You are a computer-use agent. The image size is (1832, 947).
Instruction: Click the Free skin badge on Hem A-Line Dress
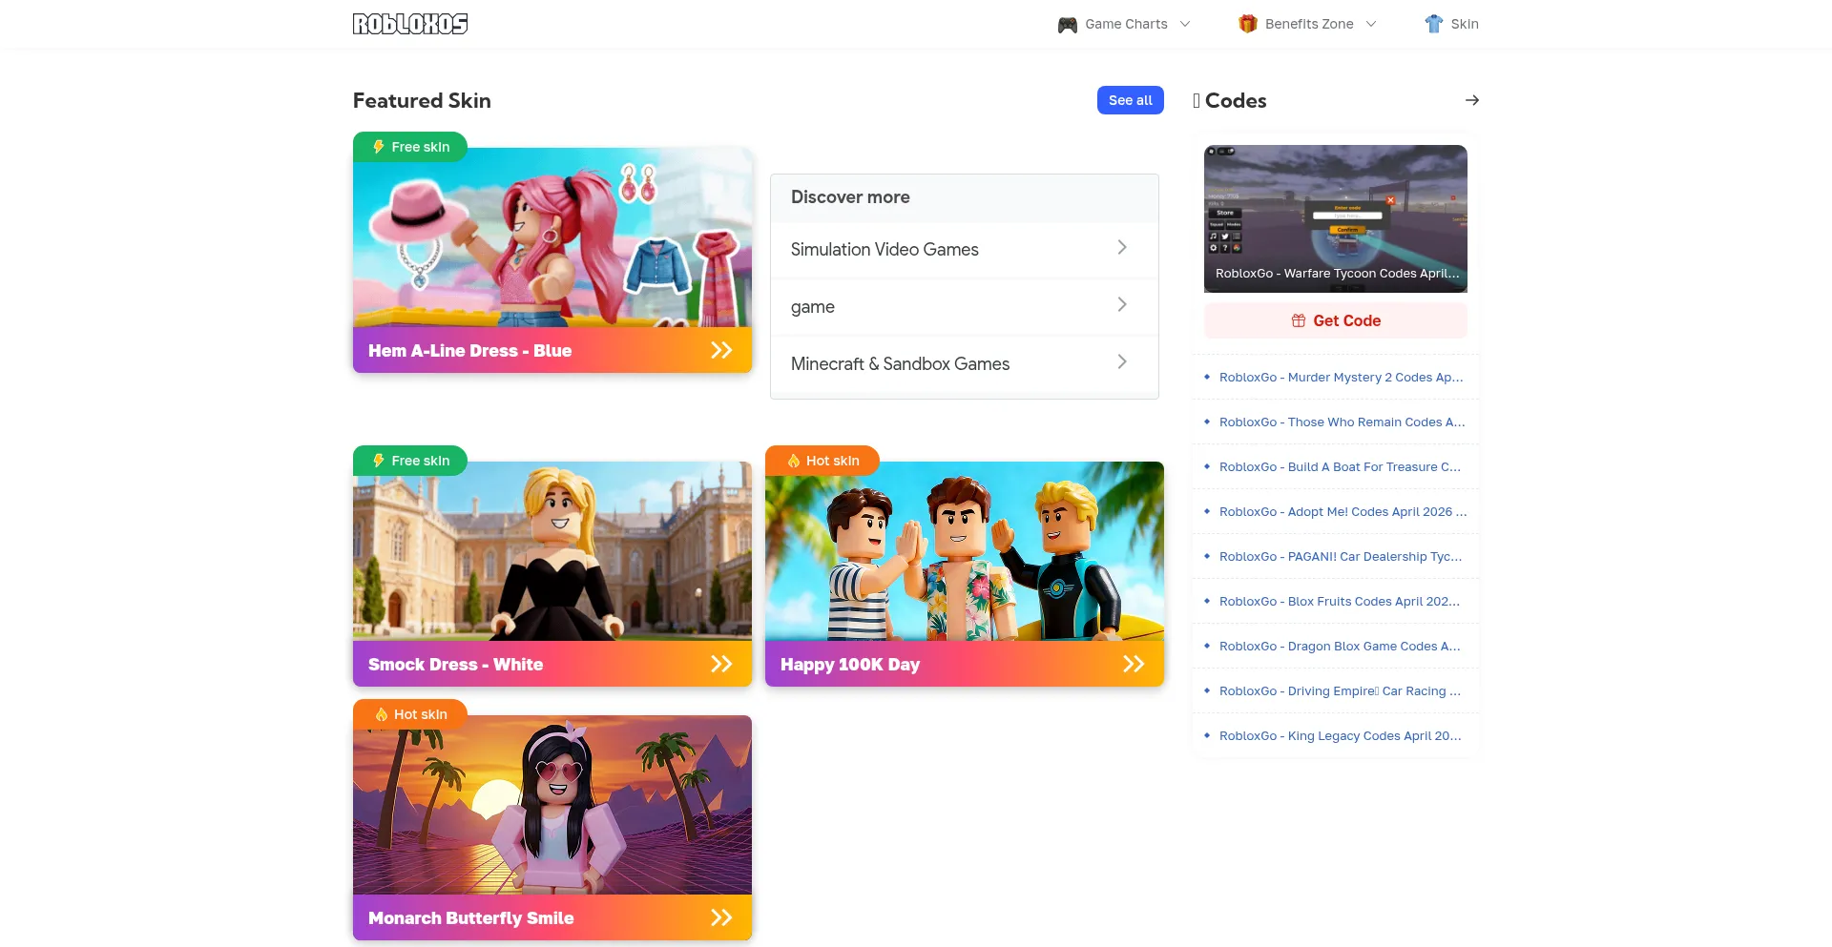410,147
